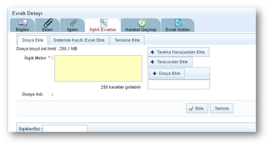Screen dimensions: 271x147
Task: Select the Tercüme Ekle tab
Action: pos(127,40)
